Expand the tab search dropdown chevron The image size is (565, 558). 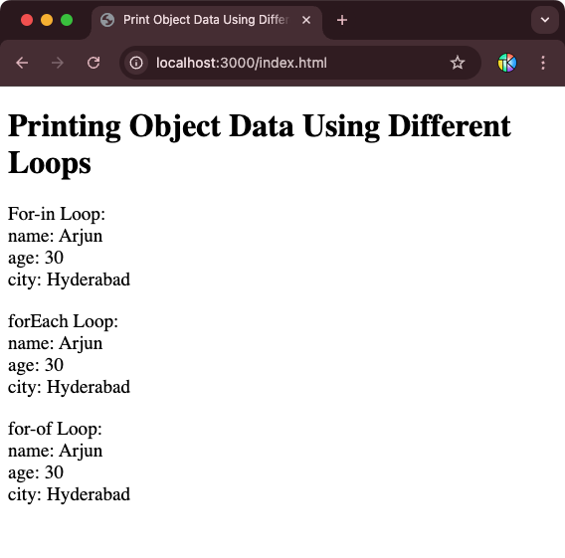pyautogui.click(x=545, y=20)
